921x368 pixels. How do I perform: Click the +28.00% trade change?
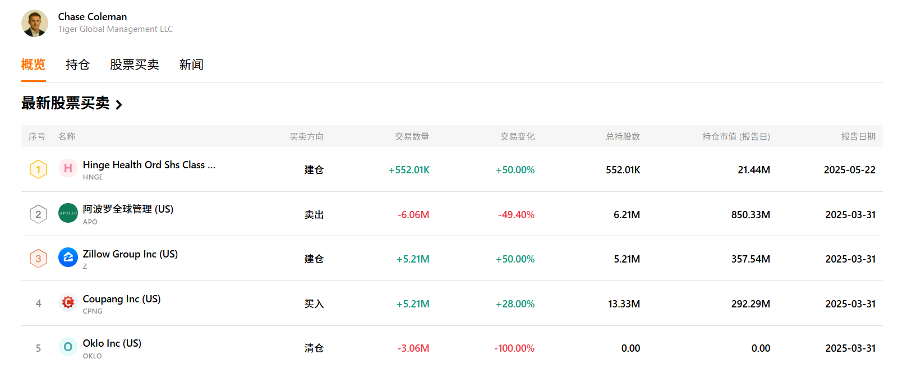tap(515, 304)
